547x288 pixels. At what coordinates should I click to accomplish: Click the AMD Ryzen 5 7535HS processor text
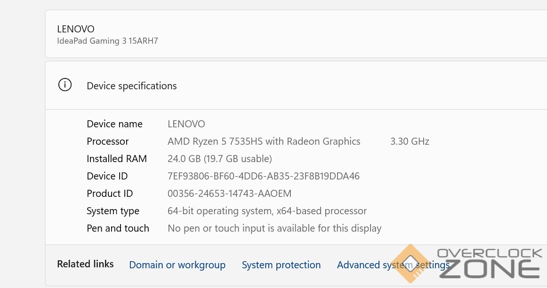tap(264, 141)
